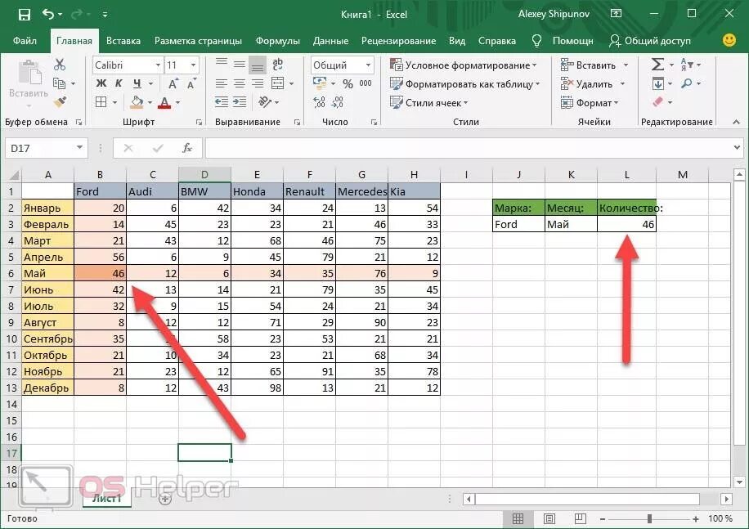The image size is (749, 529).
Task: Apply yellow fill color bucket
Action: [137, 102]
